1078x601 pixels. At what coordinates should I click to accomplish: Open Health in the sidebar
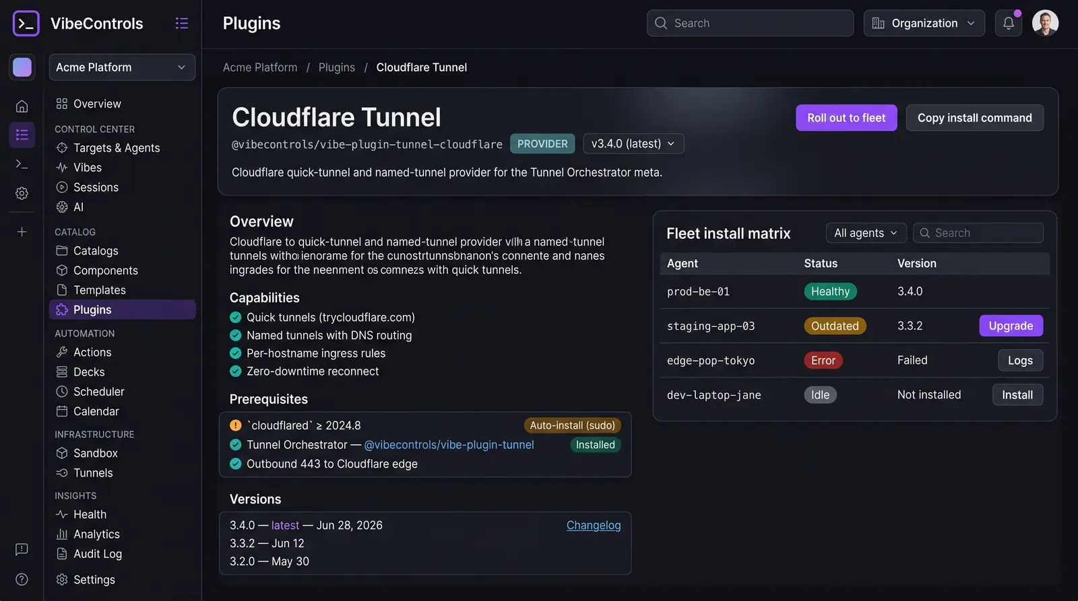point(90,515)
